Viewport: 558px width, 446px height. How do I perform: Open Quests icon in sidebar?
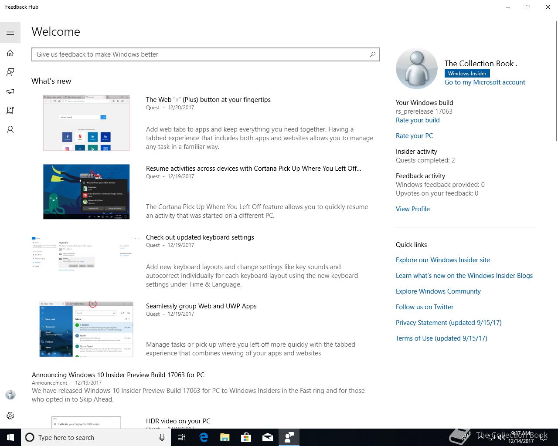click(x=10, y=111)
